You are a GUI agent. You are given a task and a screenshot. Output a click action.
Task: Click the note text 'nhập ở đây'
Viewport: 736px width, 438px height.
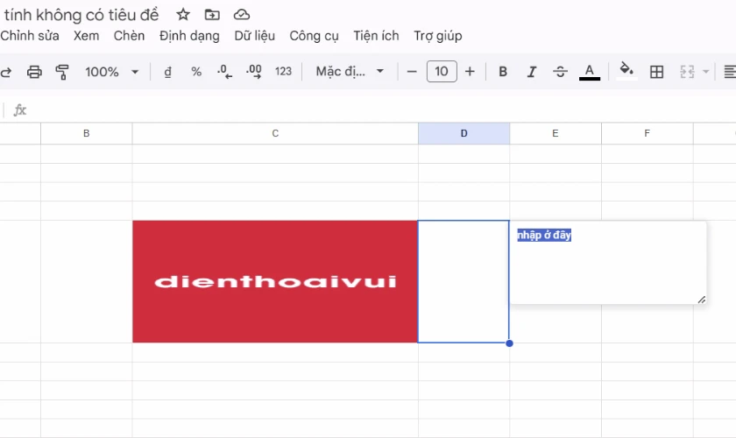(x=544, y=235)
